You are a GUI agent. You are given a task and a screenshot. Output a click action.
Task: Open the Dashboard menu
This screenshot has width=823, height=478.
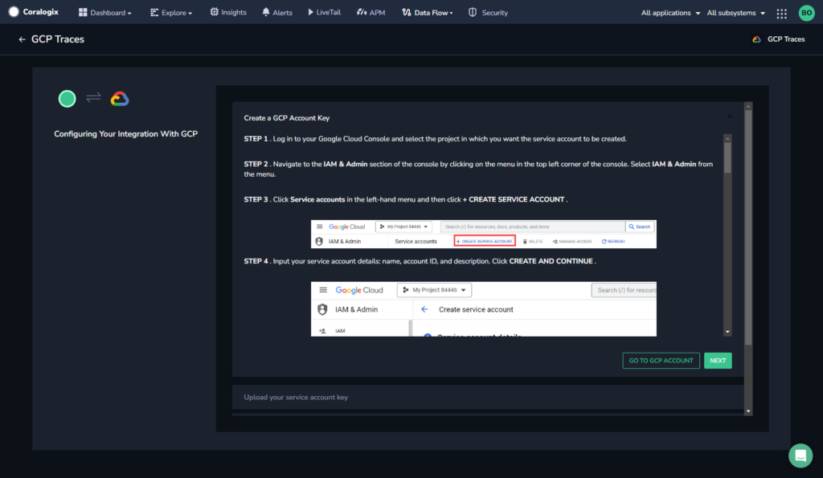click(105, 13)
